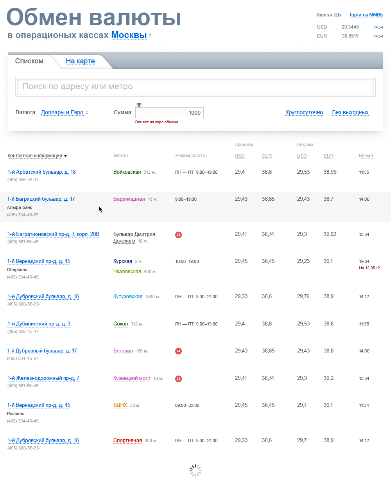Click the address or metro search field
The width and height of the screenshot is (391, 498).
(195, 86)
